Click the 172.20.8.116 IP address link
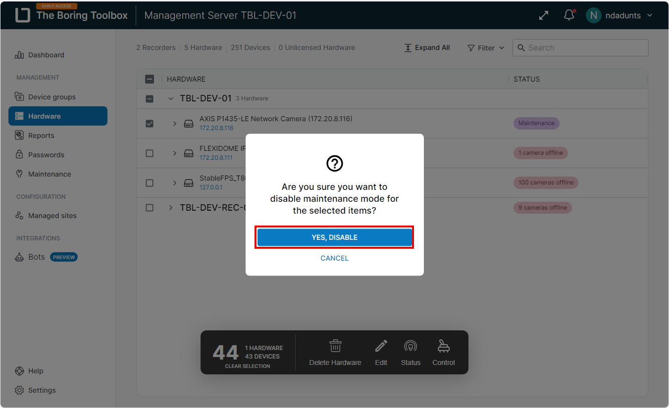Image resolution: width=669 pixels, height=408 pixels. click(x=216, y=128)
